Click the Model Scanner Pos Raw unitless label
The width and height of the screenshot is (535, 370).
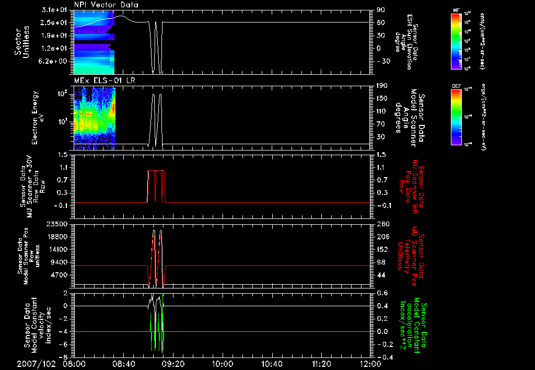click(29, 256)
